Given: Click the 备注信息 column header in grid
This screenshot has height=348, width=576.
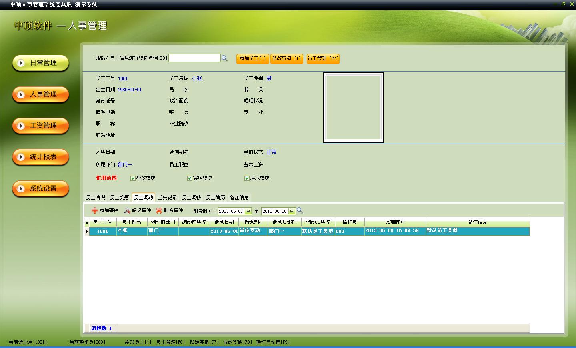Looking at the screenshot, I should [x=478, y=222].
